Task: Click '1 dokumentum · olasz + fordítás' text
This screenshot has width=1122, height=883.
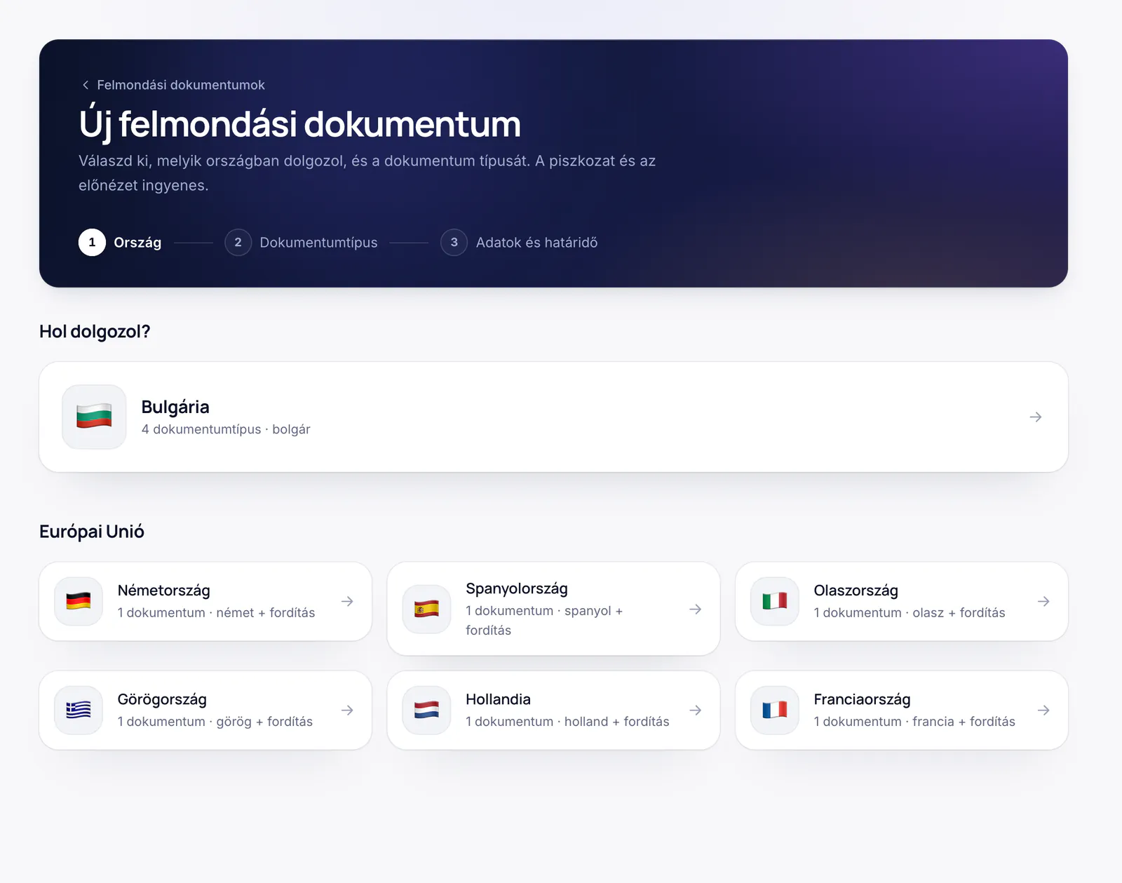Action: pos(910,612)
